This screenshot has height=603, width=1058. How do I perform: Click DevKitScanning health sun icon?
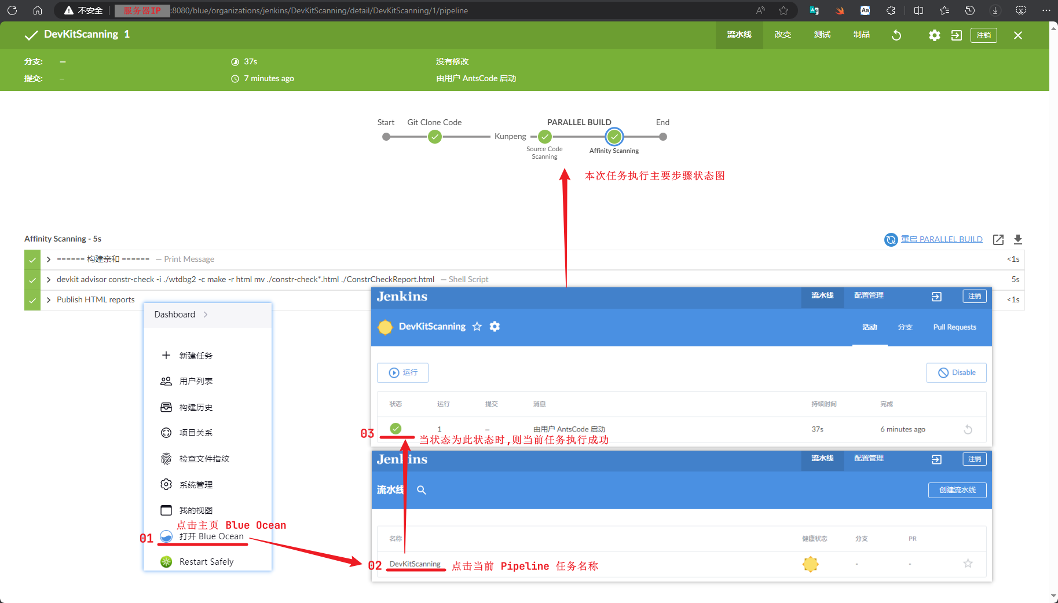[x=811, y=564]
